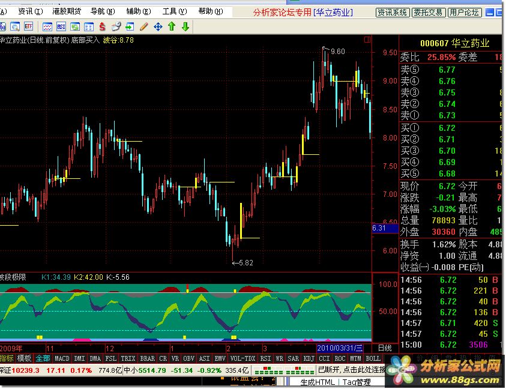The width and height of the screenshot is (506, 389).
Task: Open the multi-panel grid window icon
Action: click(x=89, y=27)
